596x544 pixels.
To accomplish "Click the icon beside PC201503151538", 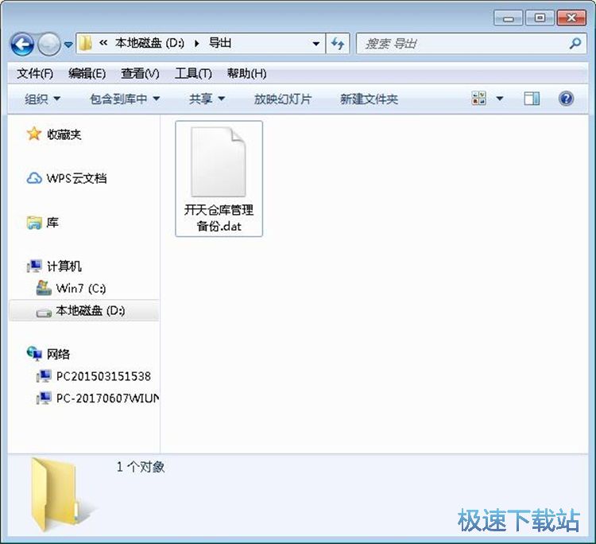I will point(44,376).
